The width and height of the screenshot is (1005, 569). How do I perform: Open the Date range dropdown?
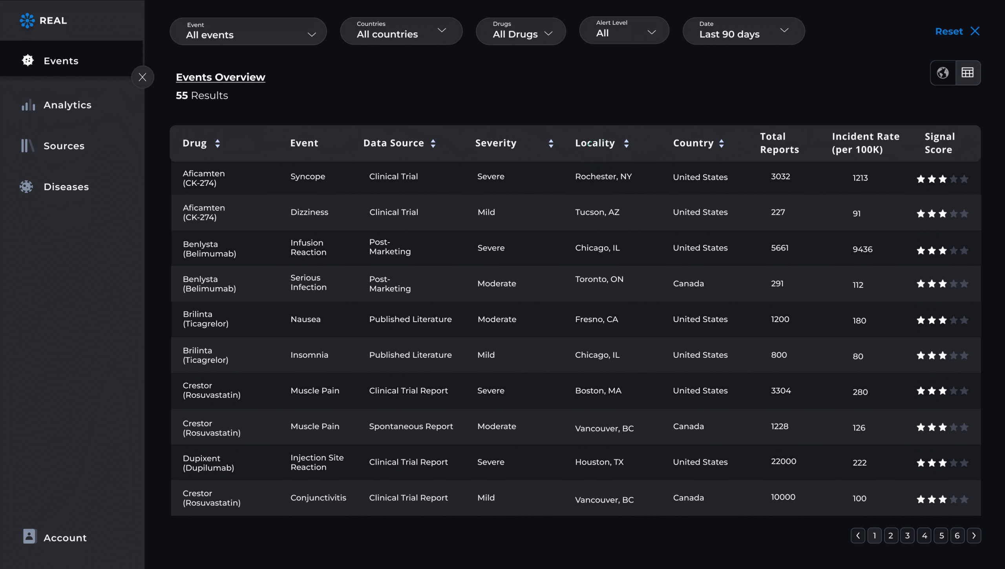[744, 31]
